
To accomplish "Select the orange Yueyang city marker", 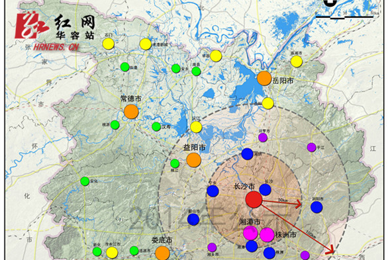I will [264, 78].
